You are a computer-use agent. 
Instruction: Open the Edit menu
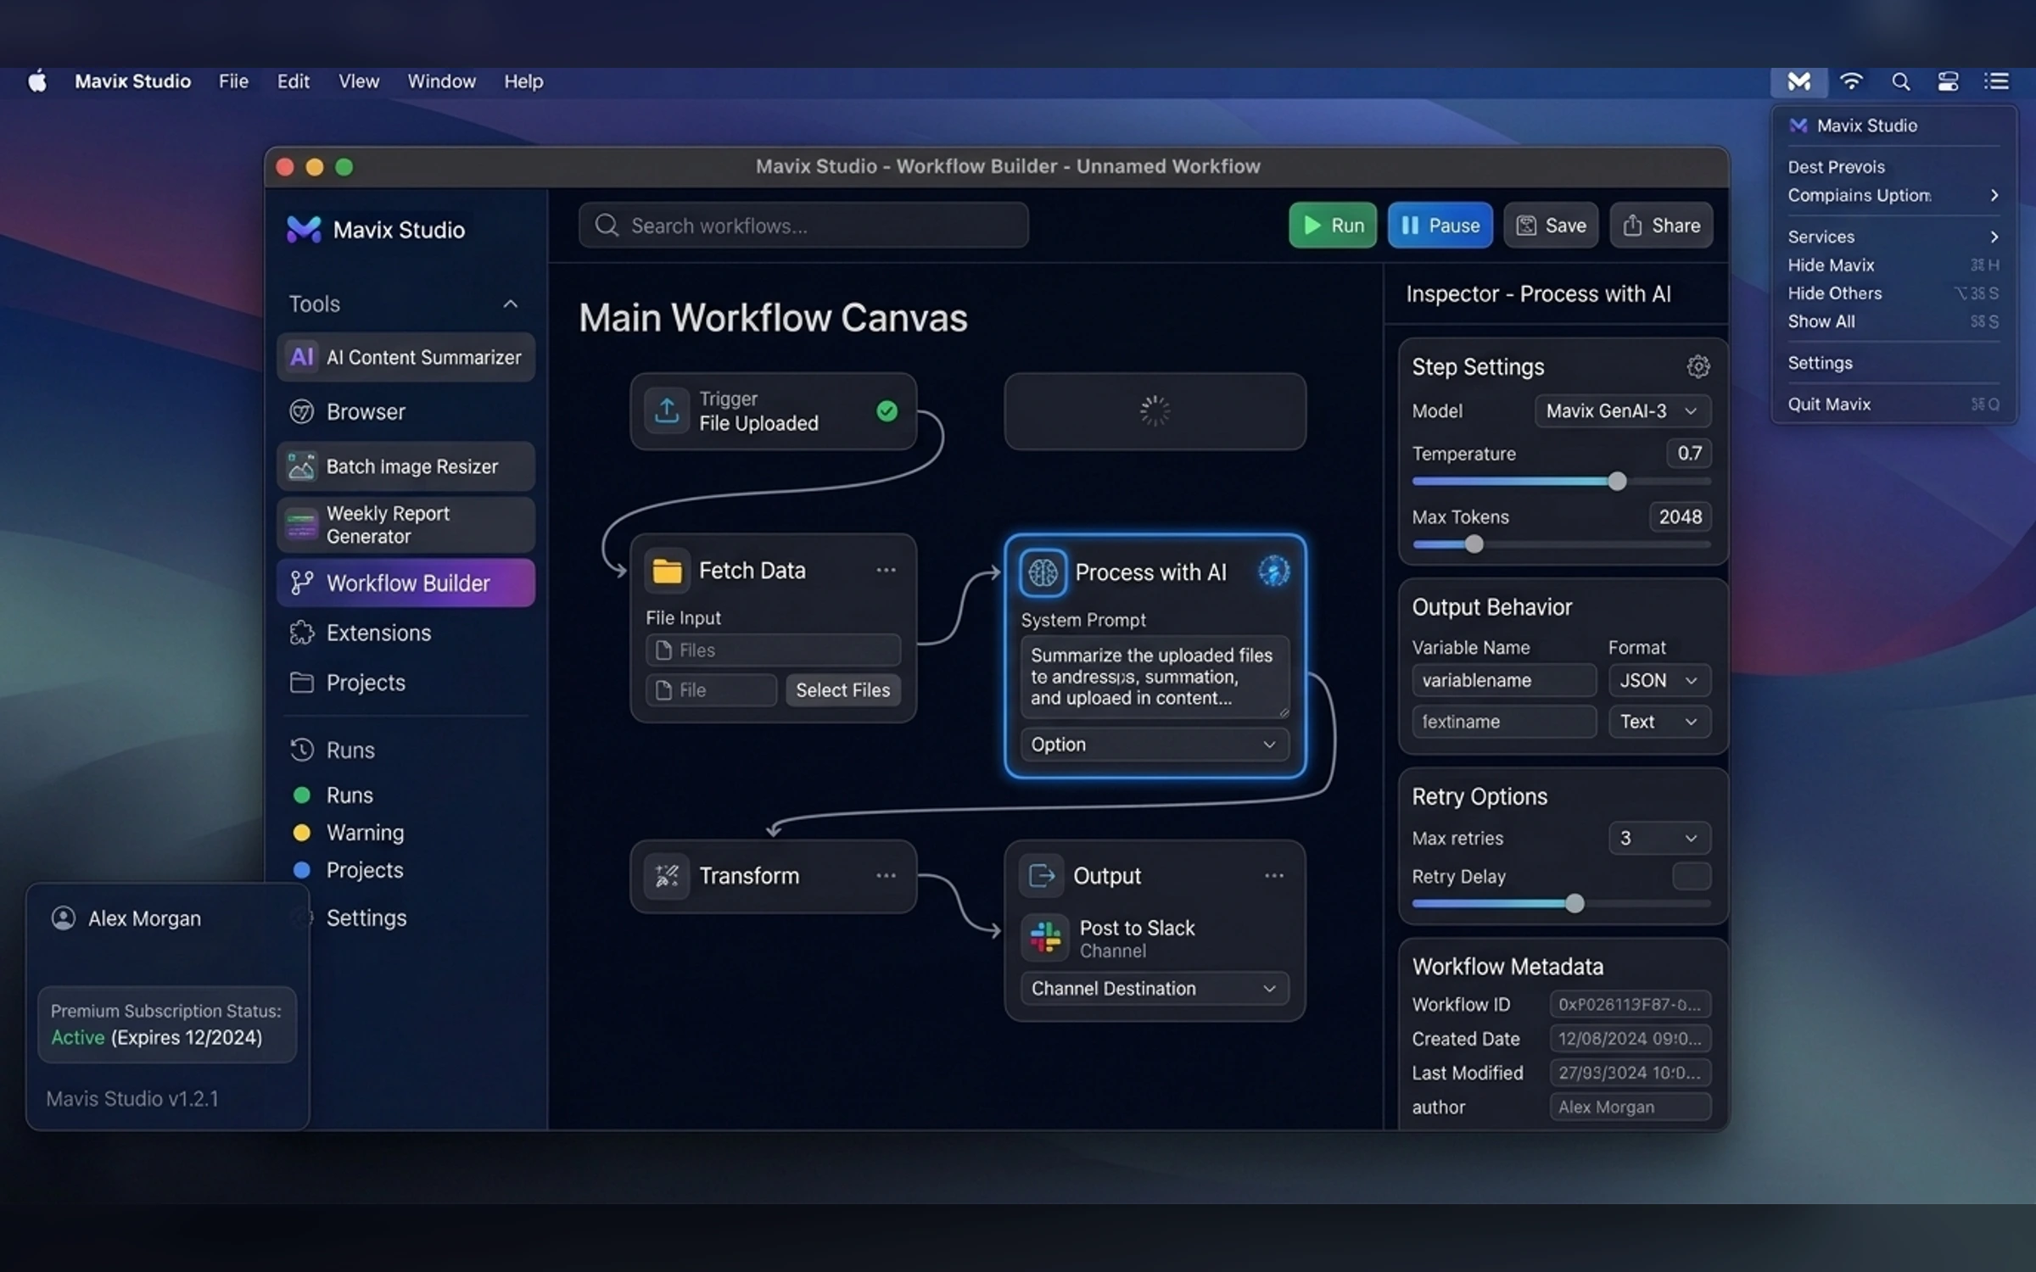click(293, 81)
